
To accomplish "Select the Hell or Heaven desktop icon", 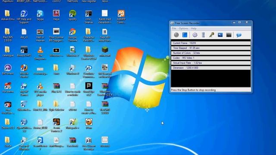I will (40, 35).
